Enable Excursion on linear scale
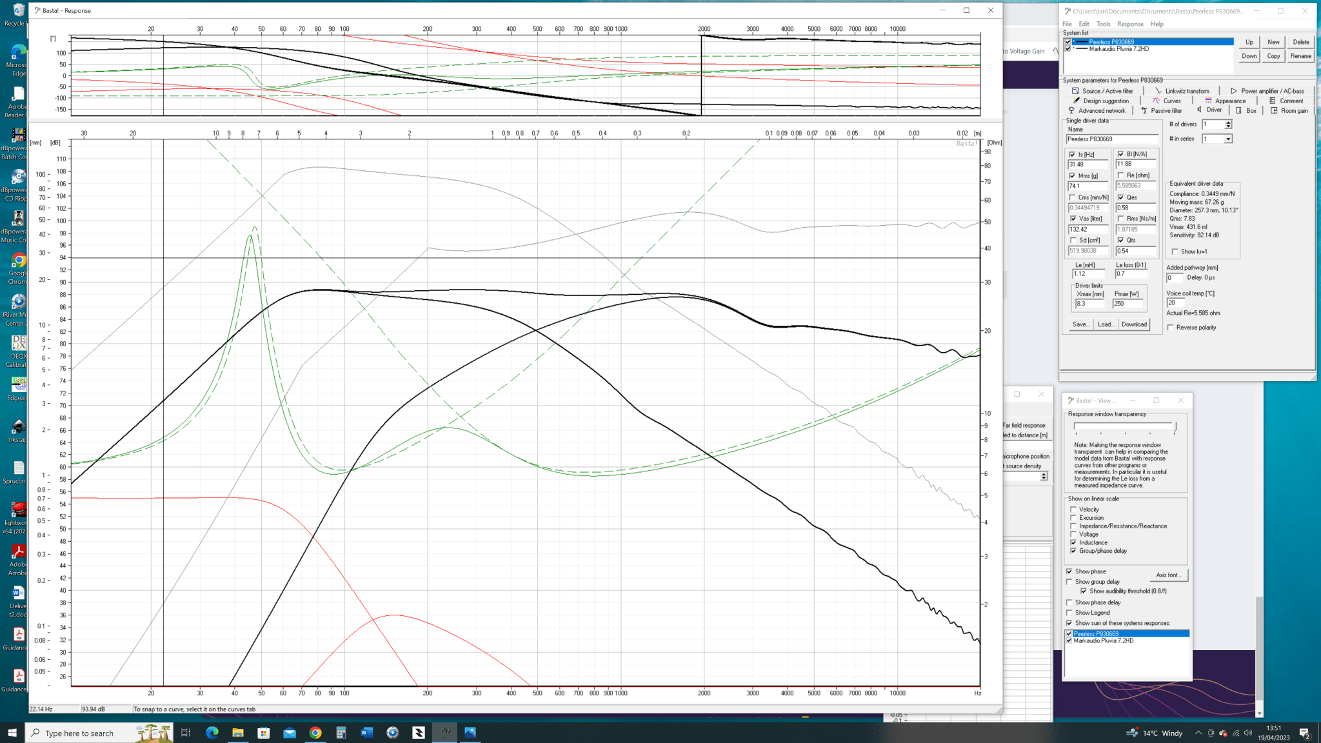 point(1073,518)
